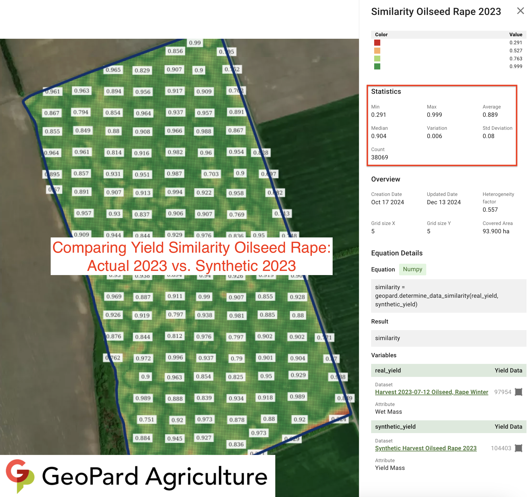Viewport: 529px width, 497px height.
Task: Click inside the similarity equation code box
Action: [x=448, y=296]
